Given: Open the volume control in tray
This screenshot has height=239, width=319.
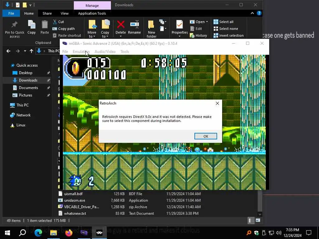Looking at the screenshot, I should tap(279, 233).
